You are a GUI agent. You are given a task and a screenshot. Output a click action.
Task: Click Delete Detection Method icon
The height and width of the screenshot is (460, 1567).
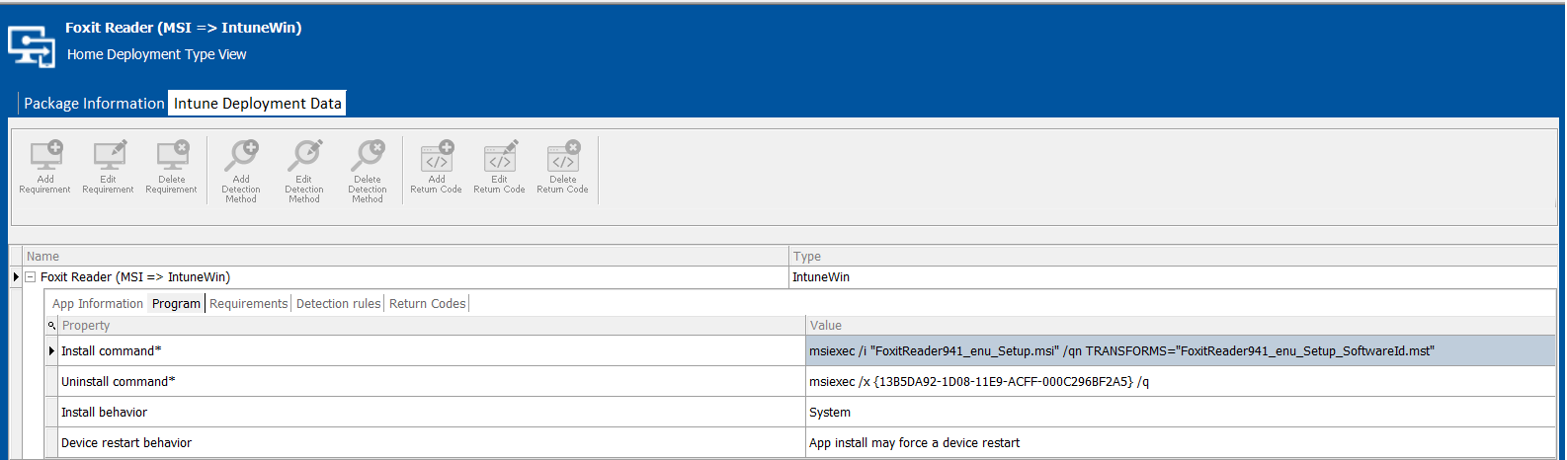pos(368,172)
